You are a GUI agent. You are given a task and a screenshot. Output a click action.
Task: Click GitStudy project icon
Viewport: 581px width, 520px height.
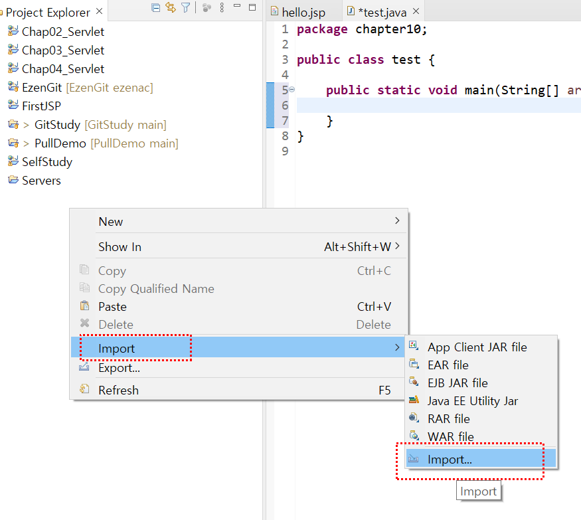coord(13,124)
